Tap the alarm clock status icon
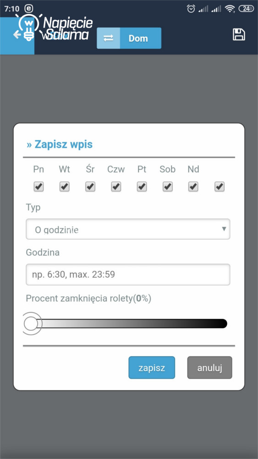 pos(191,9)
